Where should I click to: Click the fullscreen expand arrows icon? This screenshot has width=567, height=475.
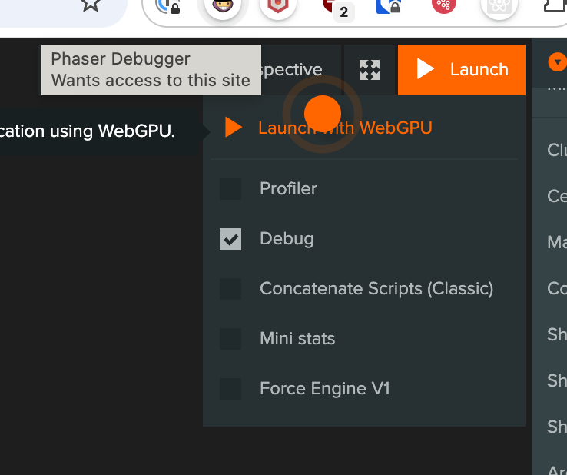[370, 70]
